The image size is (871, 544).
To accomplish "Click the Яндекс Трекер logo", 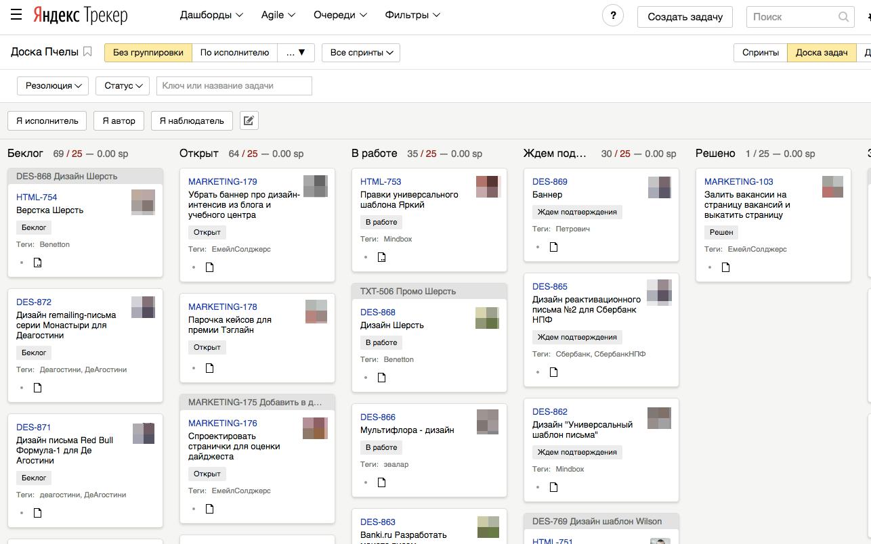I will (x=81, y=14).
